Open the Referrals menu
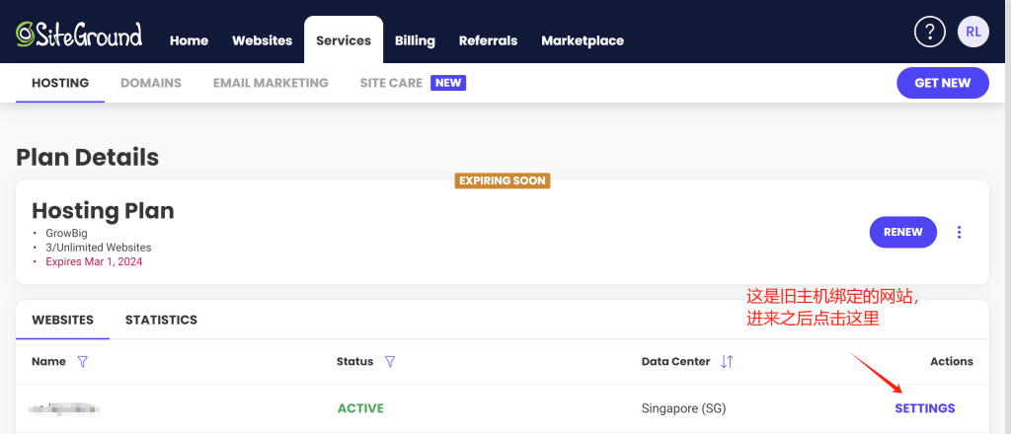Viewport: 1011px width, 434px height. [488, 40]
